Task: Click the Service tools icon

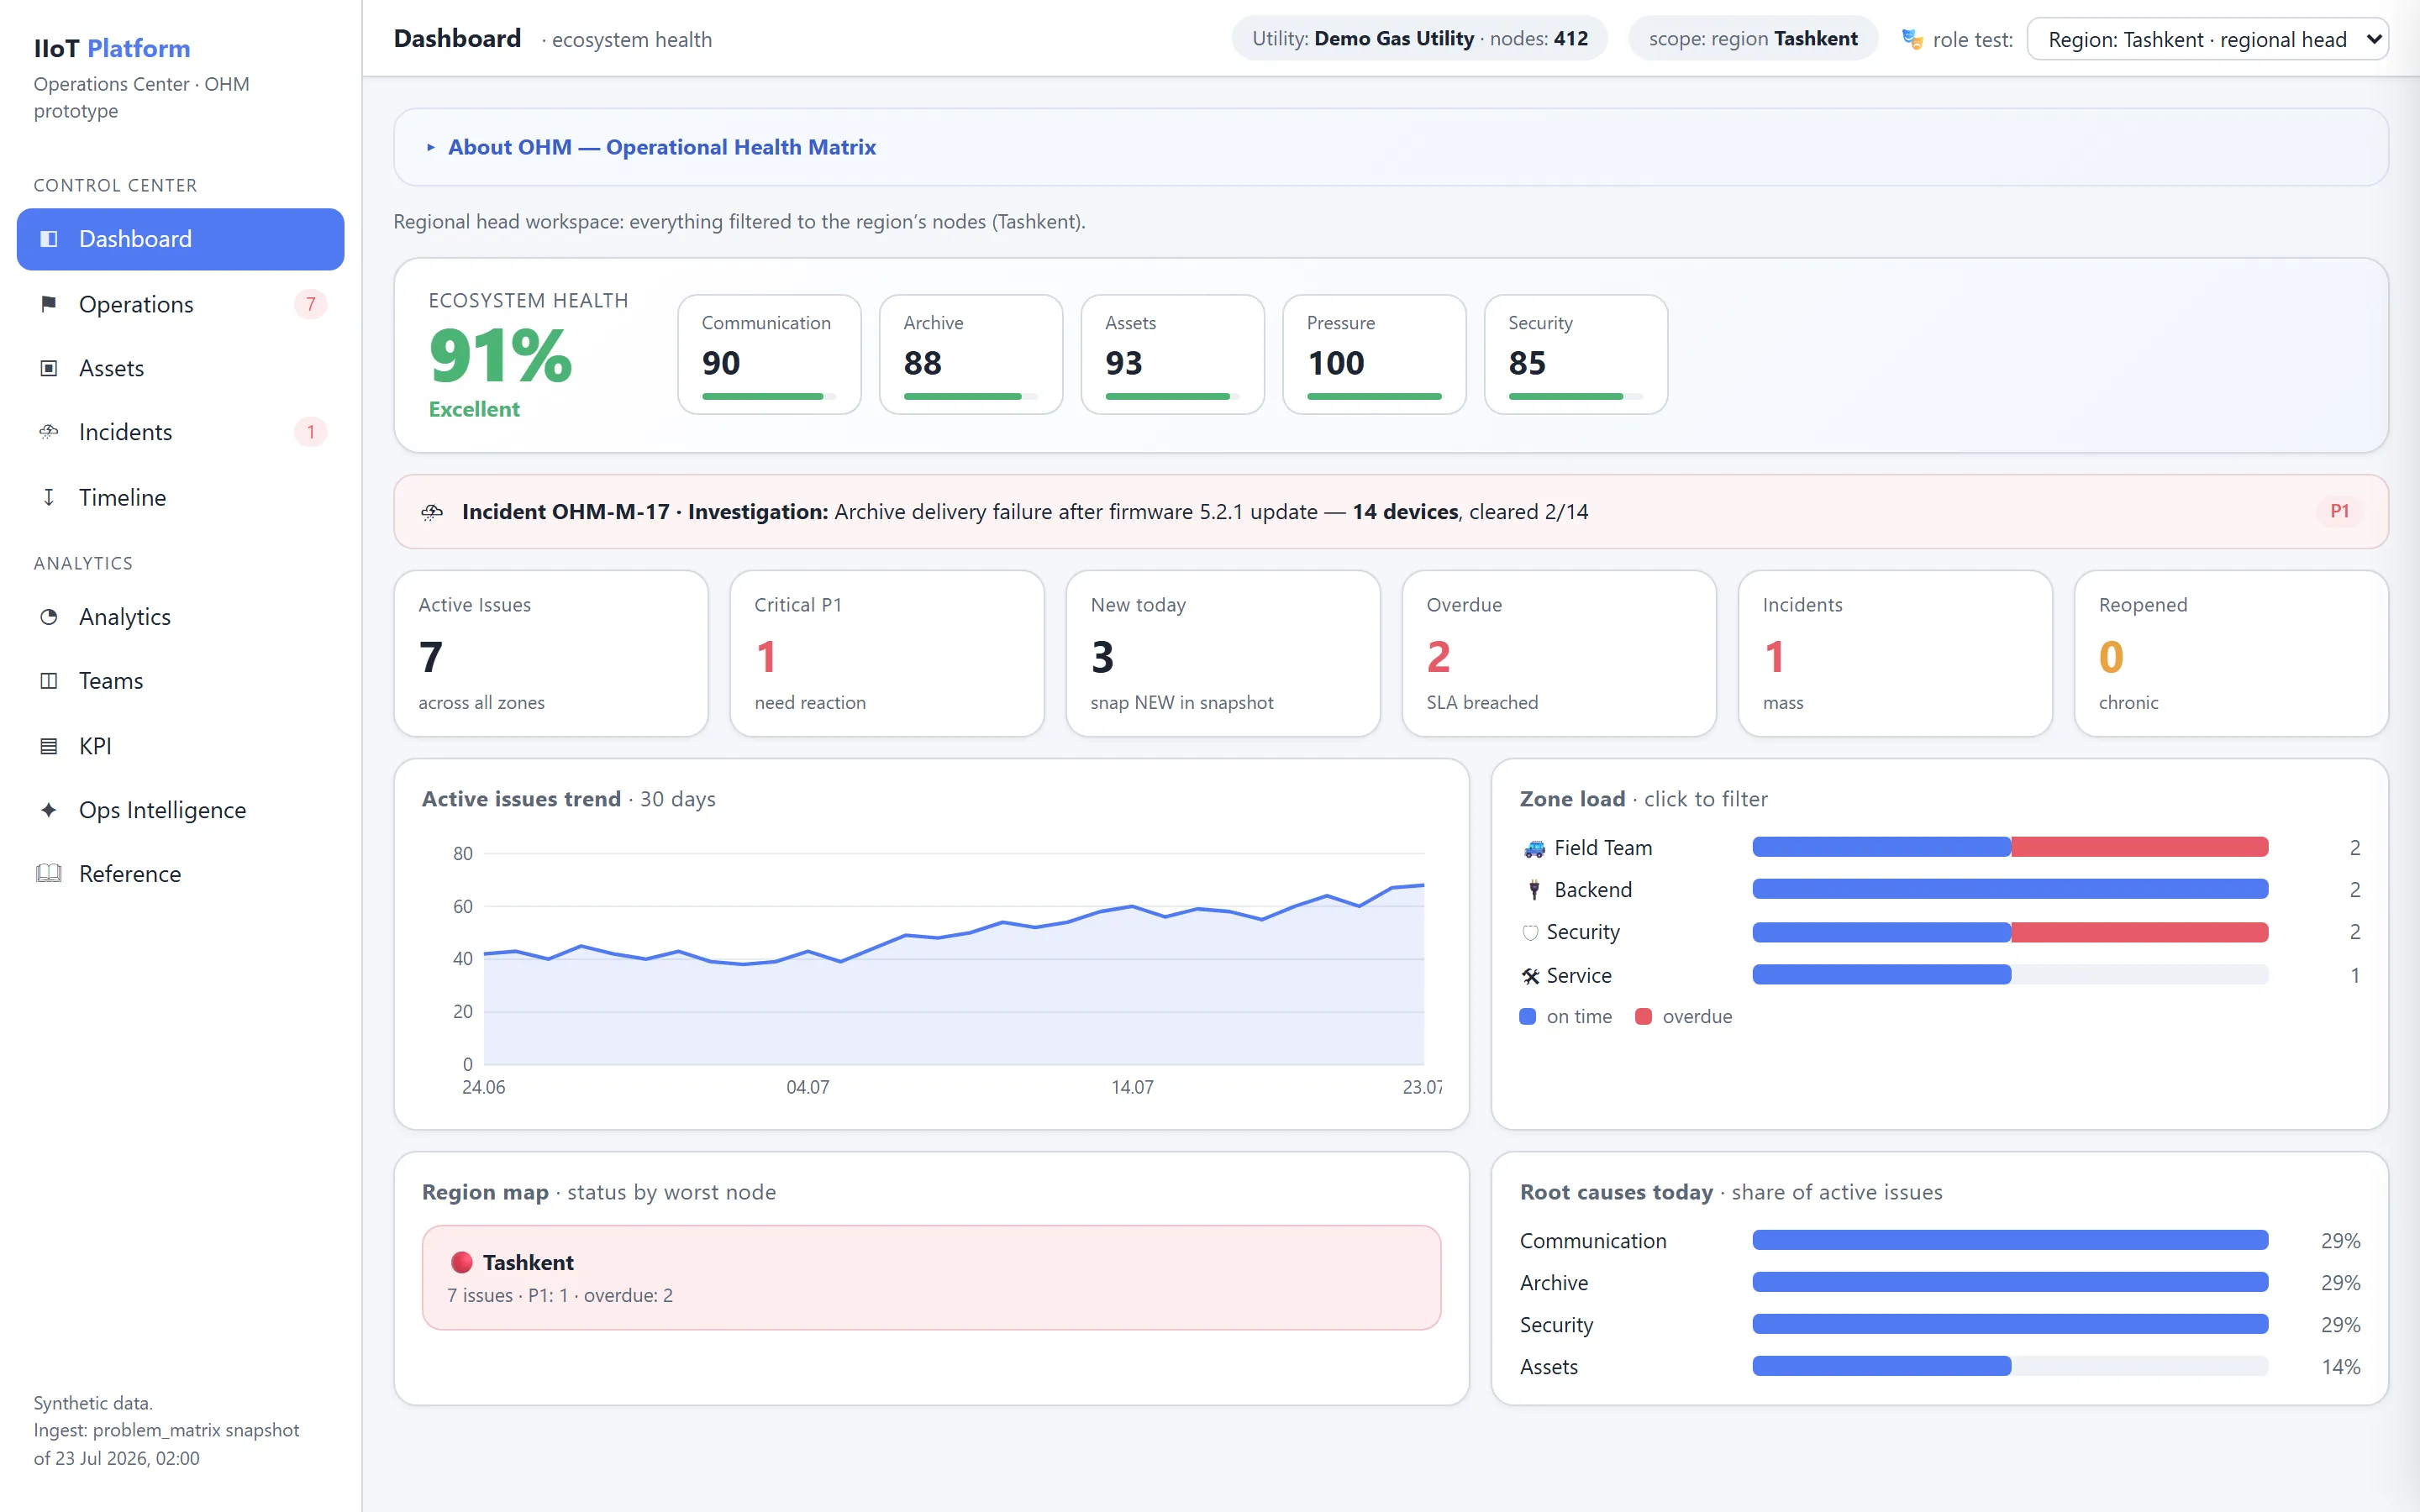Action: coord(1530,976)
